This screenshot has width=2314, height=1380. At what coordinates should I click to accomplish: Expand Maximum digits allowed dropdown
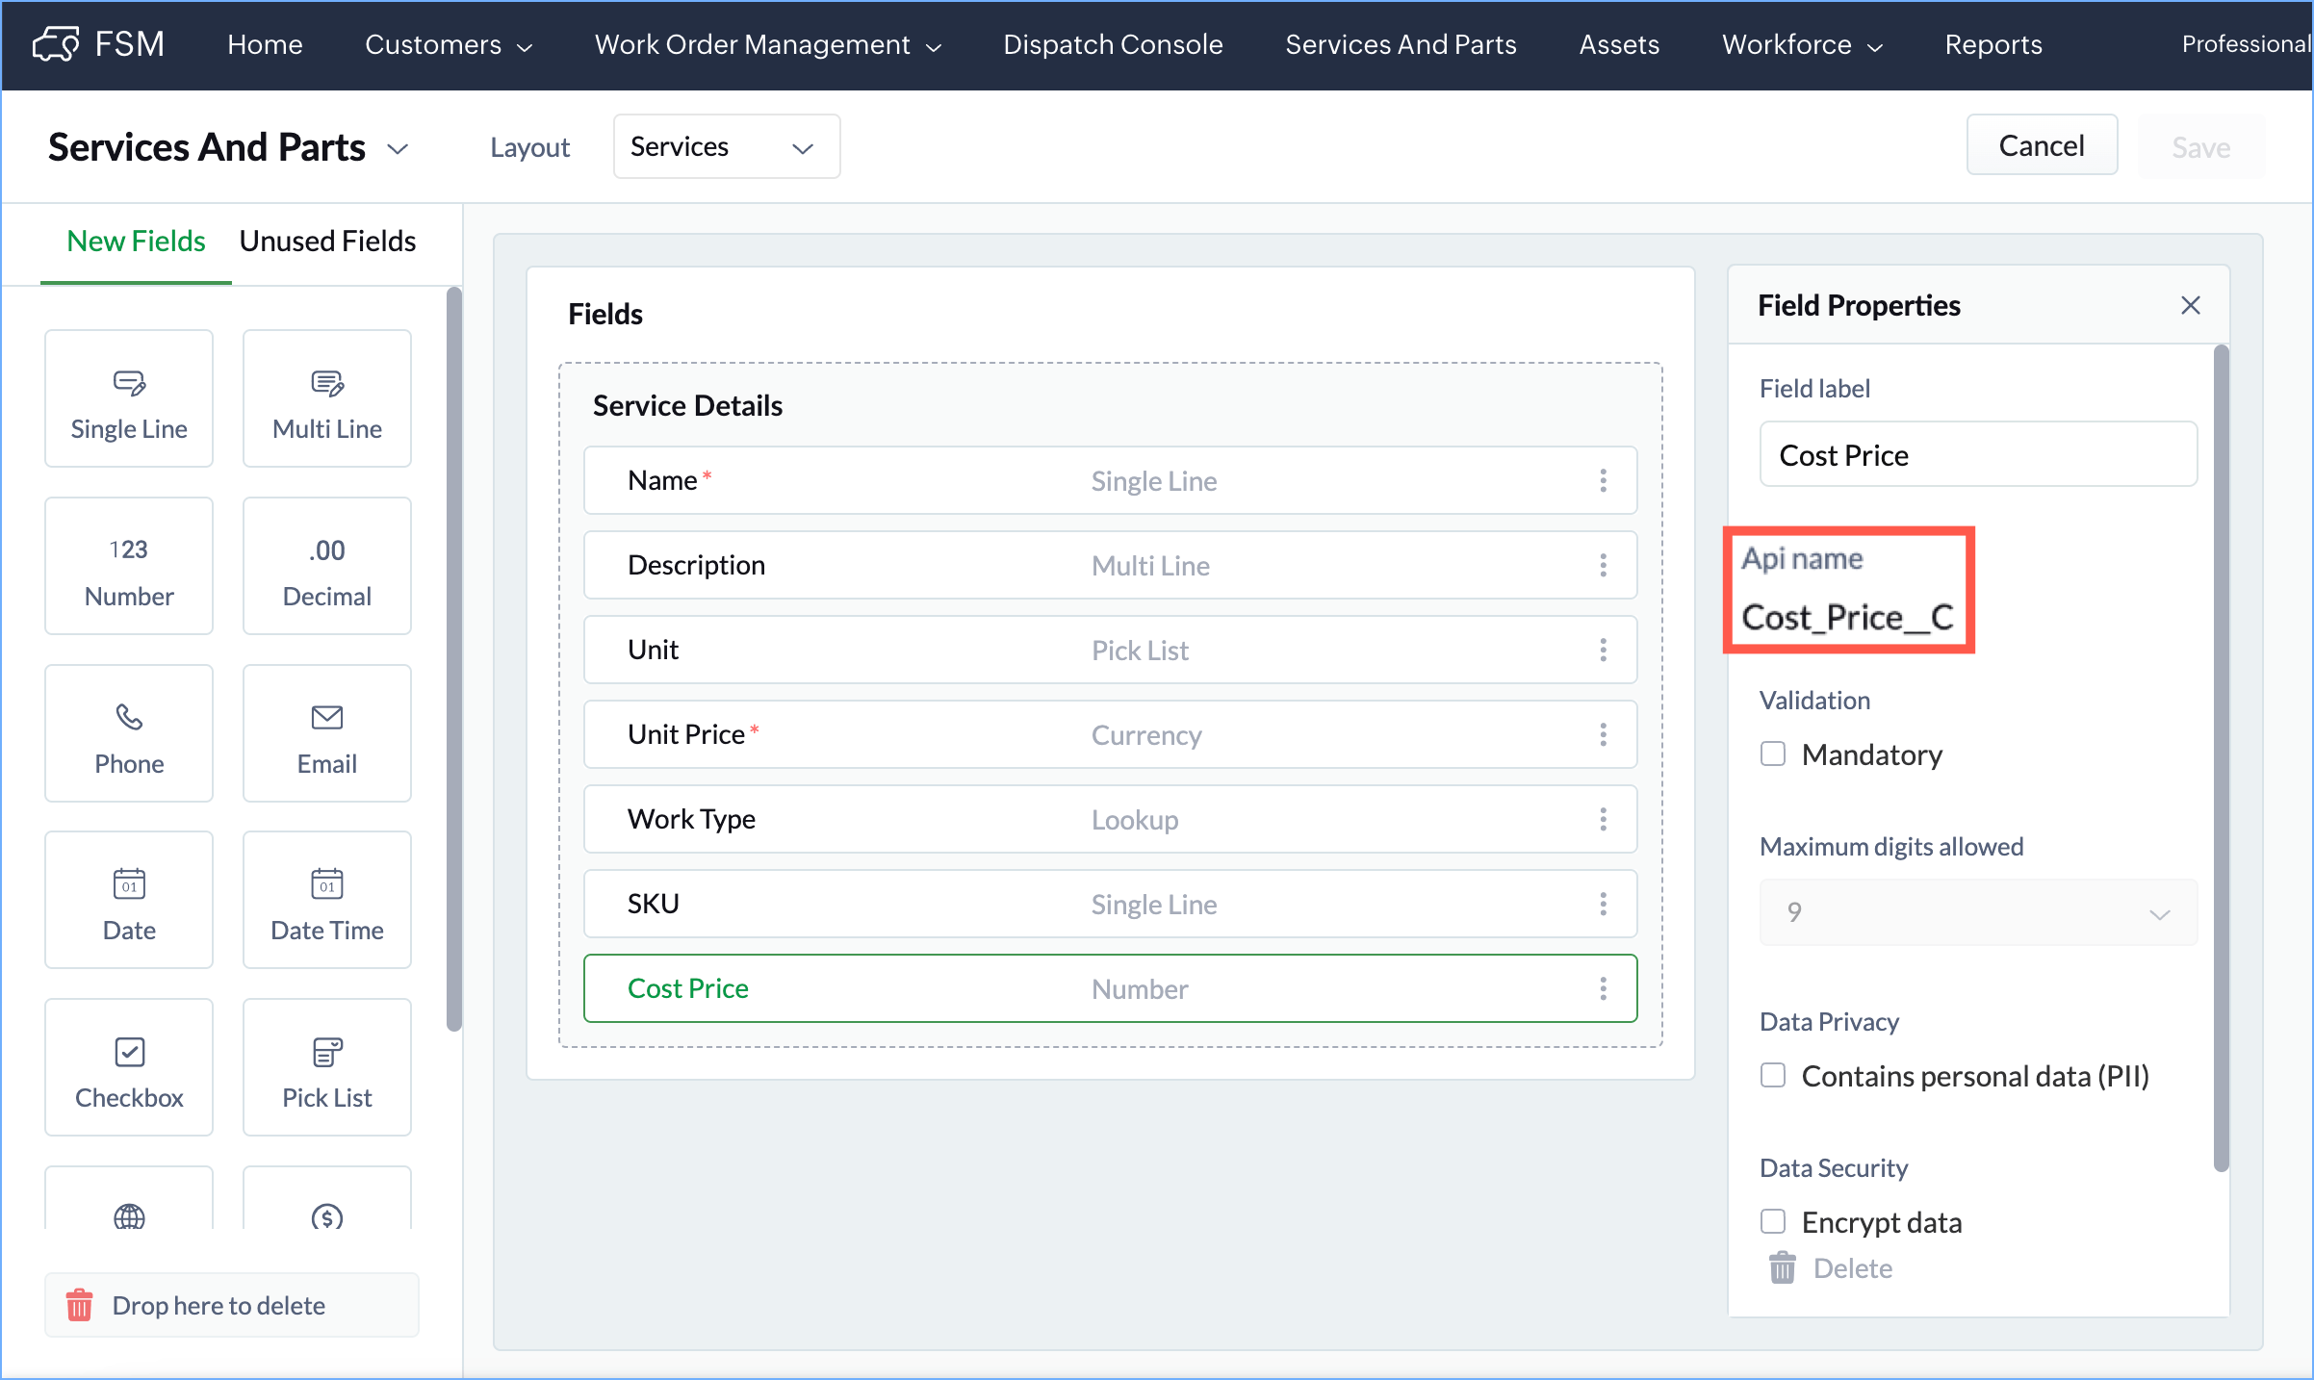1977,912
